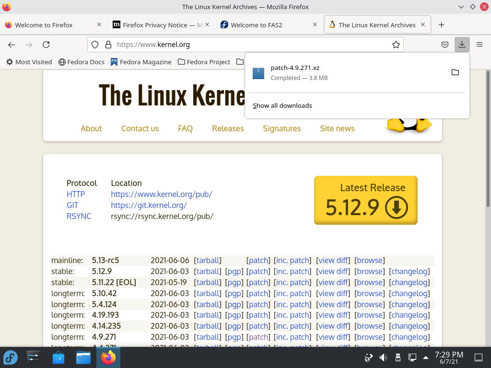Close the Welcome to Firefox tab
Image resolution: width=491 pixels, height=368 pixels.
pos(99,24)
